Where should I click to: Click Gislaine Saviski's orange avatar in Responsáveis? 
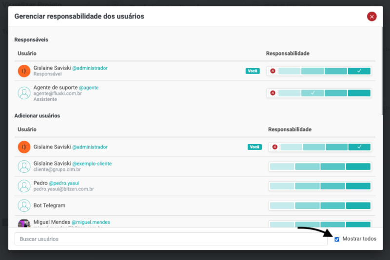(x=24, y=71)
